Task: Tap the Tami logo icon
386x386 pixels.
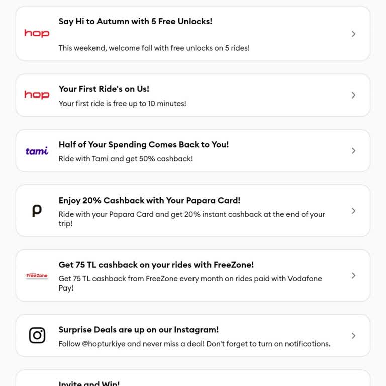Action: click(37, 151)
